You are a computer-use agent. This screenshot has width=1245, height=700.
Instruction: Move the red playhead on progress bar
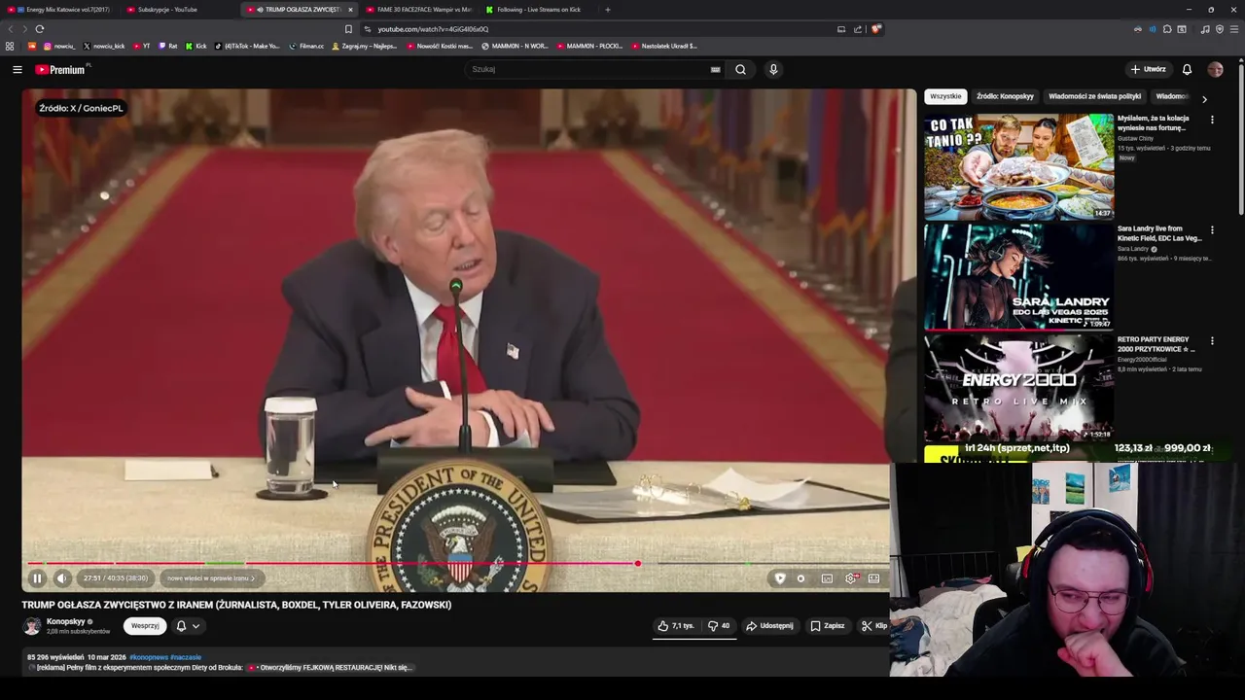(637, 563)
